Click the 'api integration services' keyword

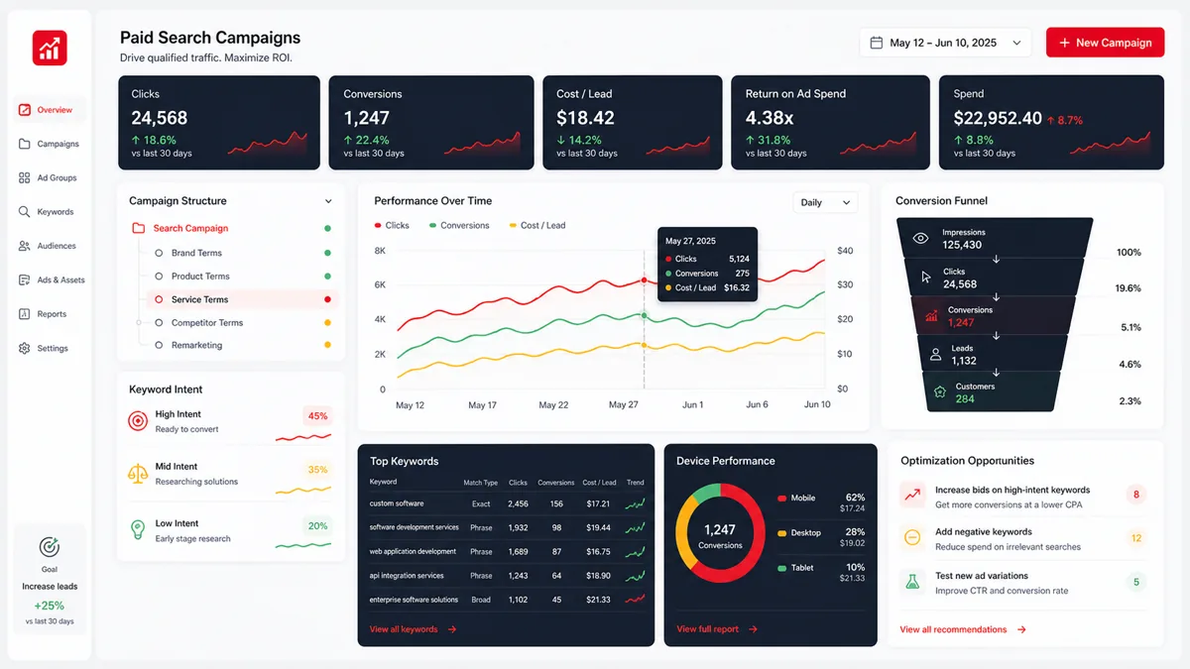point(407,576)
